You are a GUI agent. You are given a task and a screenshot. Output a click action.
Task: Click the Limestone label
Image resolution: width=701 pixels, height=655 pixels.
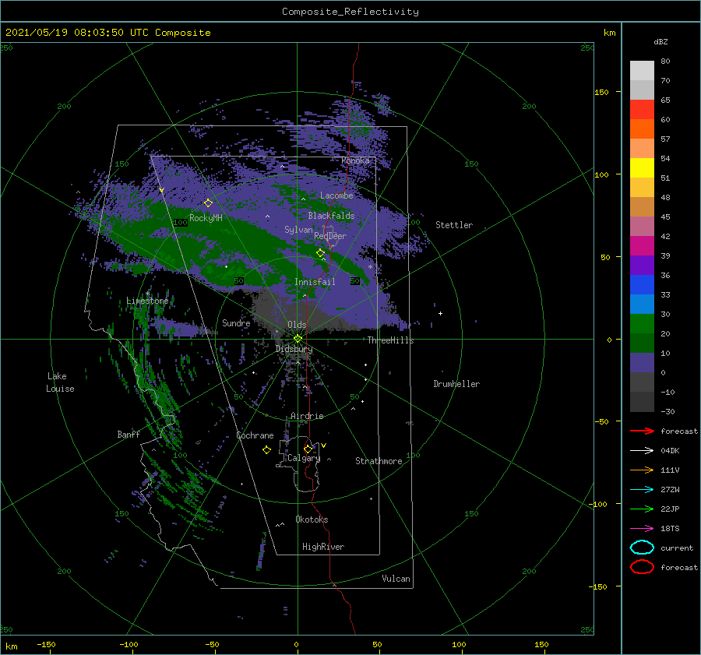pyautogui.click(x=147, y=301)
